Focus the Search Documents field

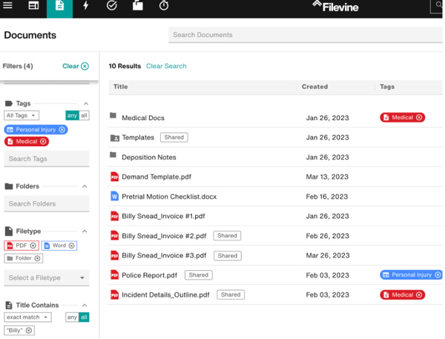click(x=305, y=35)
